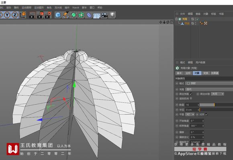
Task: Click the 结束角度 360° input field
Action: (197, 126)
